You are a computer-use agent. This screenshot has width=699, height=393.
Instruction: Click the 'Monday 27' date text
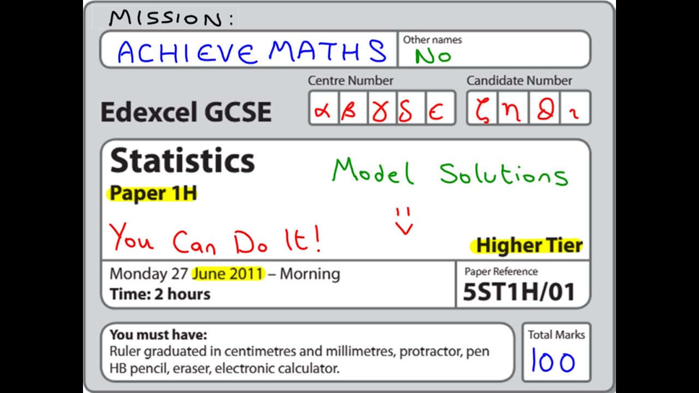(149, 273)
